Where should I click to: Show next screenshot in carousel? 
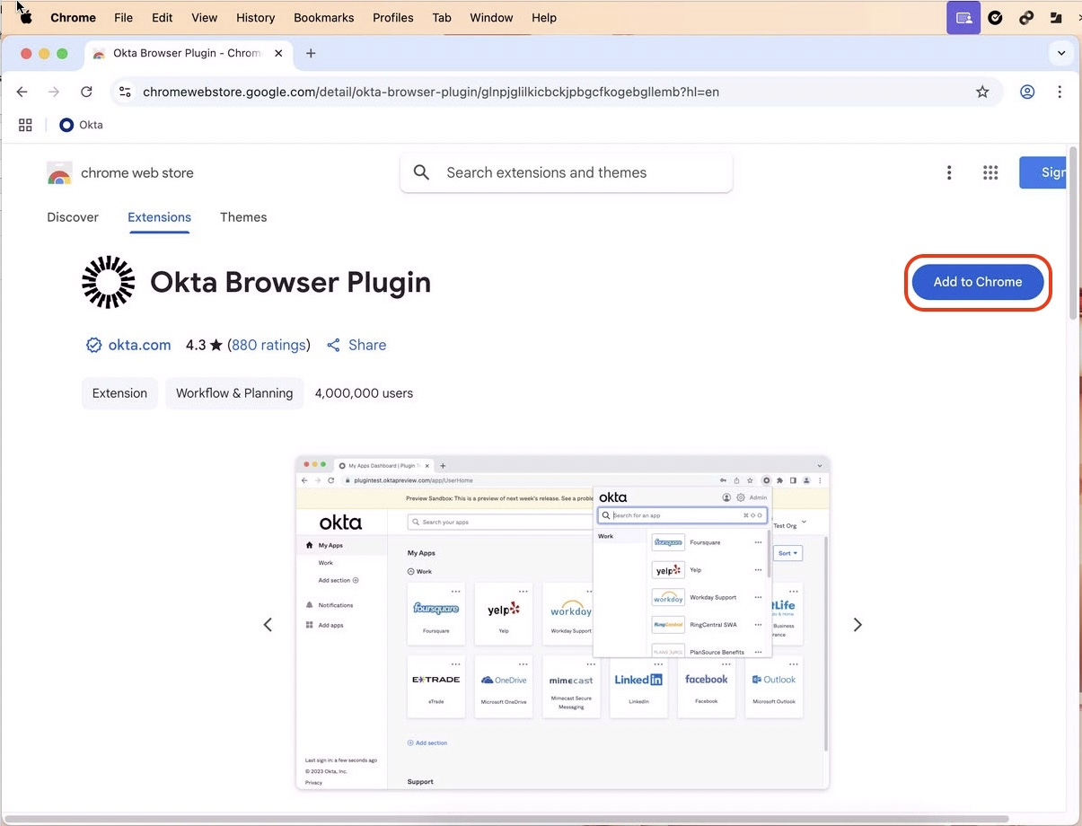[x=858, y=625]
